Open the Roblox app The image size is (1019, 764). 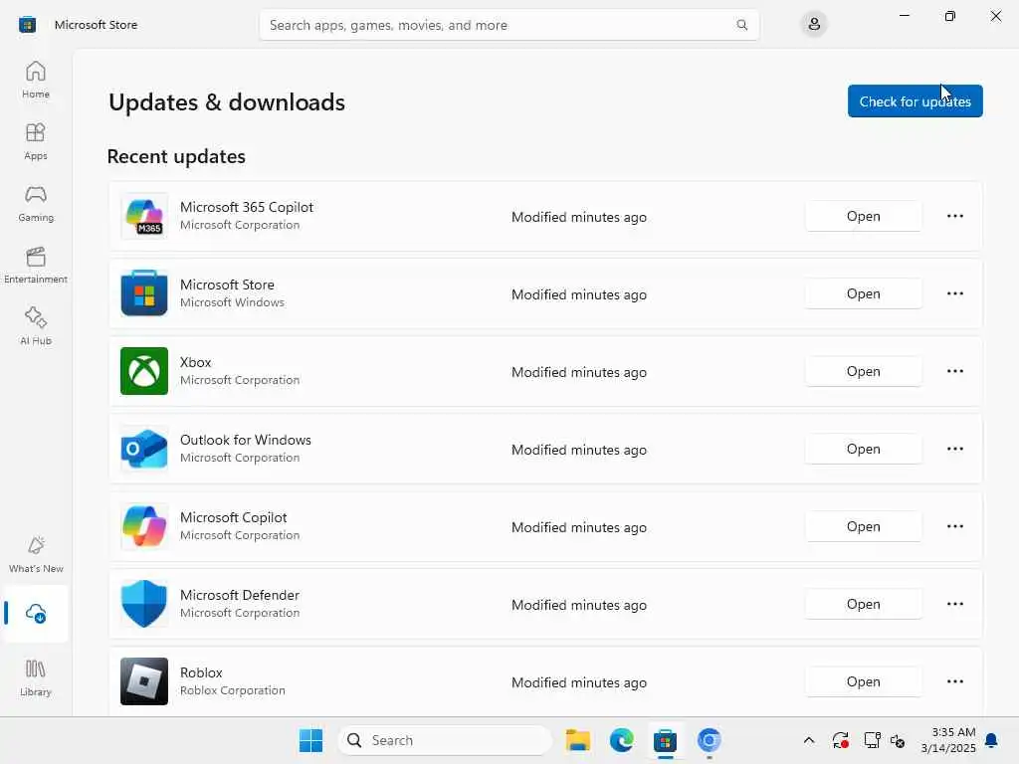tap(863, 681)
